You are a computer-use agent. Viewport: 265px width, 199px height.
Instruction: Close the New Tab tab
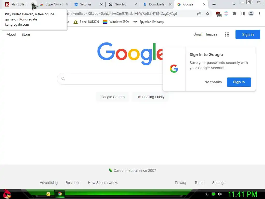coord(136,5)
